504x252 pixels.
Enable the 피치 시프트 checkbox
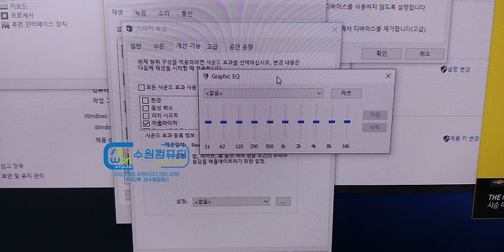(146, 115)
